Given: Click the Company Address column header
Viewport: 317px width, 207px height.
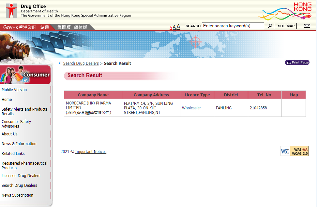Looking at the screenshot, I should [x=151, y=95].
